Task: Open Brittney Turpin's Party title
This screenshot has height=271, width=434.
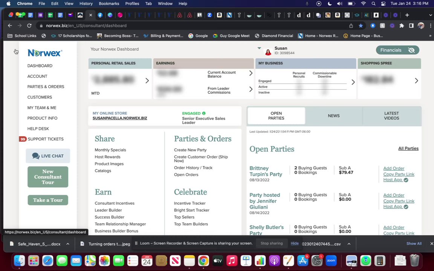Action: pos(266,171)
